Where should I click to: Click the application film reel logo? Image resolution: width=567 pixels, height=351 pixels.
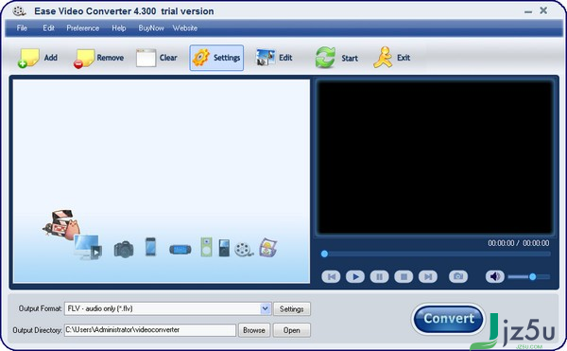(19, 11)
